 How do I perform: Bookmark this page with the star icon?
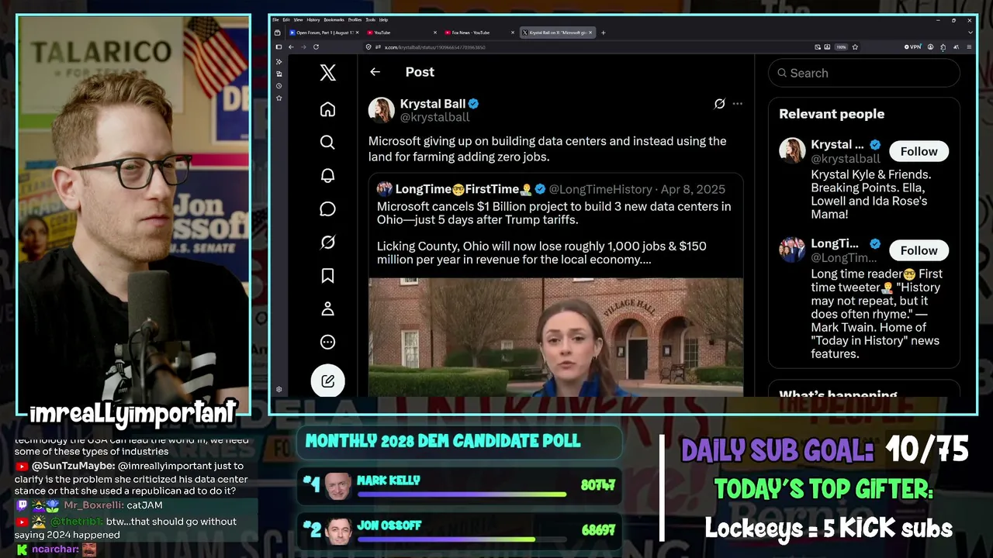point(855,47)
